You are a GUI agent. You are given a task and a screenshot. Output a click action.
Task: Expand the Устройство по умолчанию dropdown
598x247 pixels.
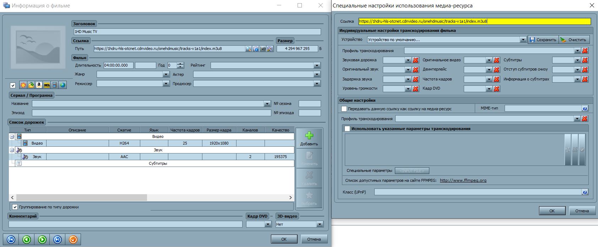(x=523, y=40)
